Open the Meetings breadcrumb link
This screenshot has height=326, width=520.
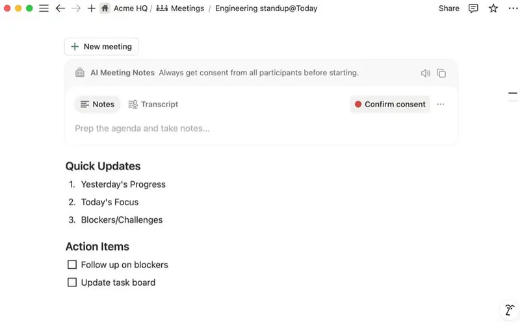tap(180, 8)
